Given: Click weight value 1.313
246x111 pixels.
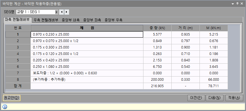Looking at the screenshot, I should pyautogui.click(x=157, y=47).
